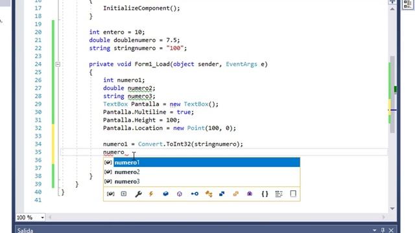Click 'ToInt32' on line 34
Screen dimensions: 415x233
pyautogui.click(x=178, y=144)
